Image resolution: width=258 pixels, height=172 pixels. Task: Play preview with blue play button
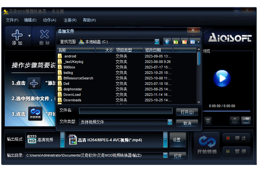pos(222,78)
